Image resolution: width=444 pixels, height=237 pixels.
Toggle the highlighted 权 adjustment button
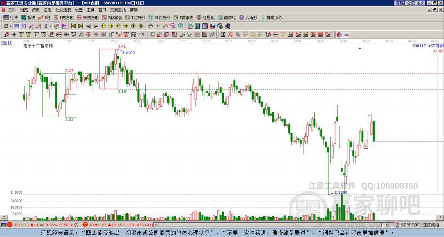56,26
